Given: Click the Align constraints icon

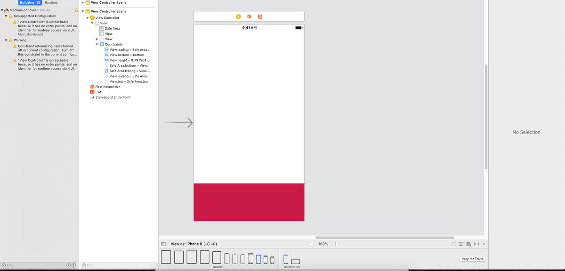Looking at the screenshot, I should pos(468,244).
